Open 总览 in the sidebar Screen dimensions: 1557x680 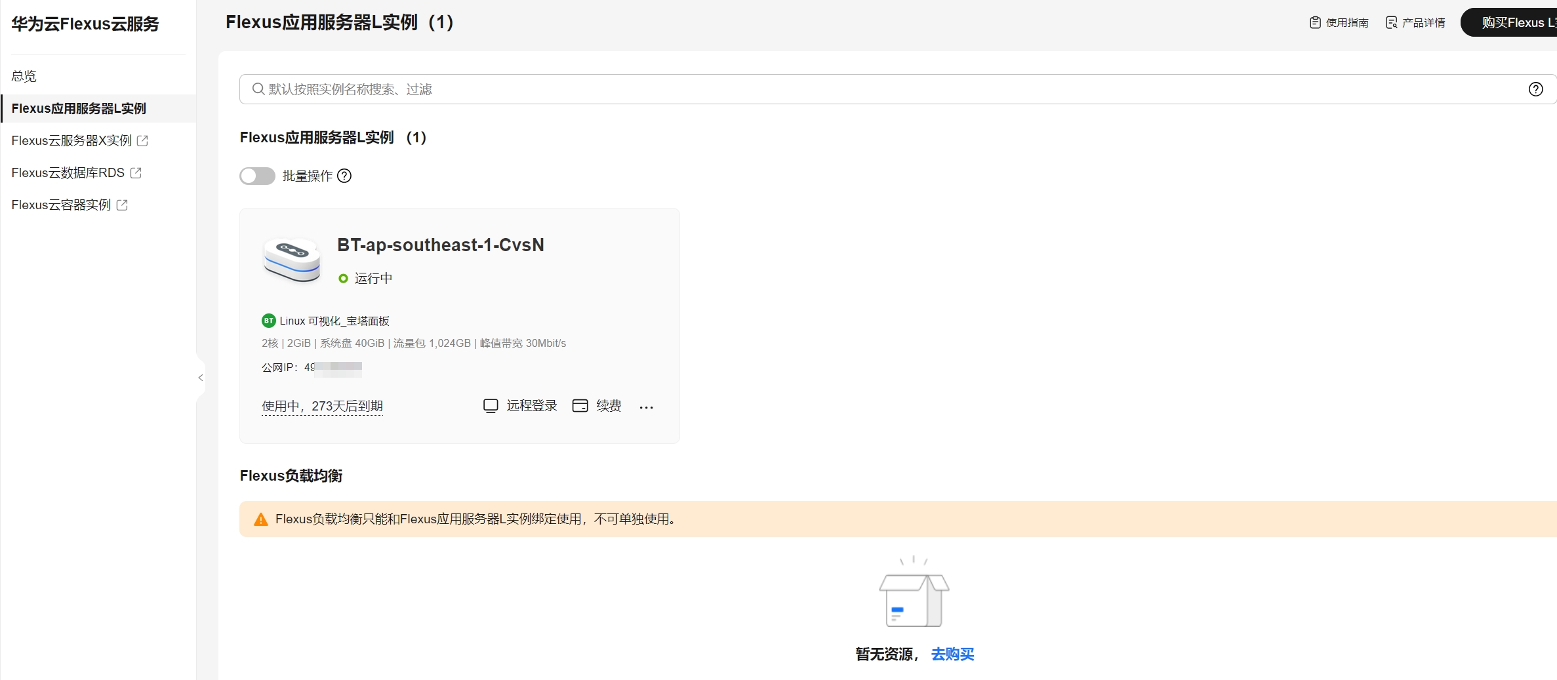tap(24, 76)
